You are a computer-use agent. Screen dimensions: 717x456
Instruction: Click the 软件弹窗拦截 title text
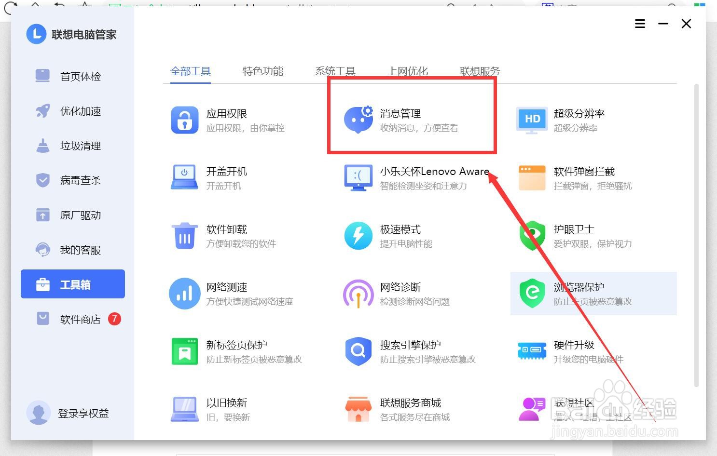click(584, 172)
